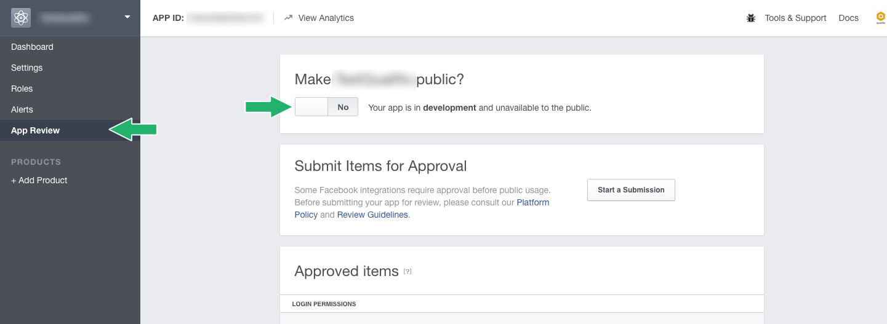Click the blurred APP ID value
Screen dimensions: 887x324
tap(225, 18)
